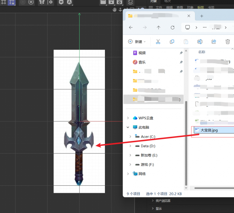Click the Rename icon in Explorer toolbar

pyautogui.click(x=200, y=42)
